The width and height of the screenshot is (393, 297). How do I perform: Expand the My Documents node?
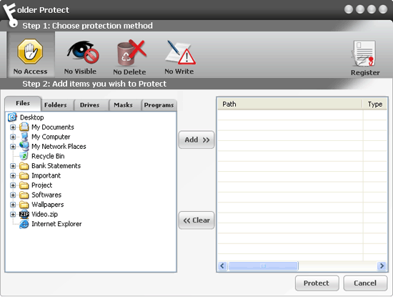(13, 127)
